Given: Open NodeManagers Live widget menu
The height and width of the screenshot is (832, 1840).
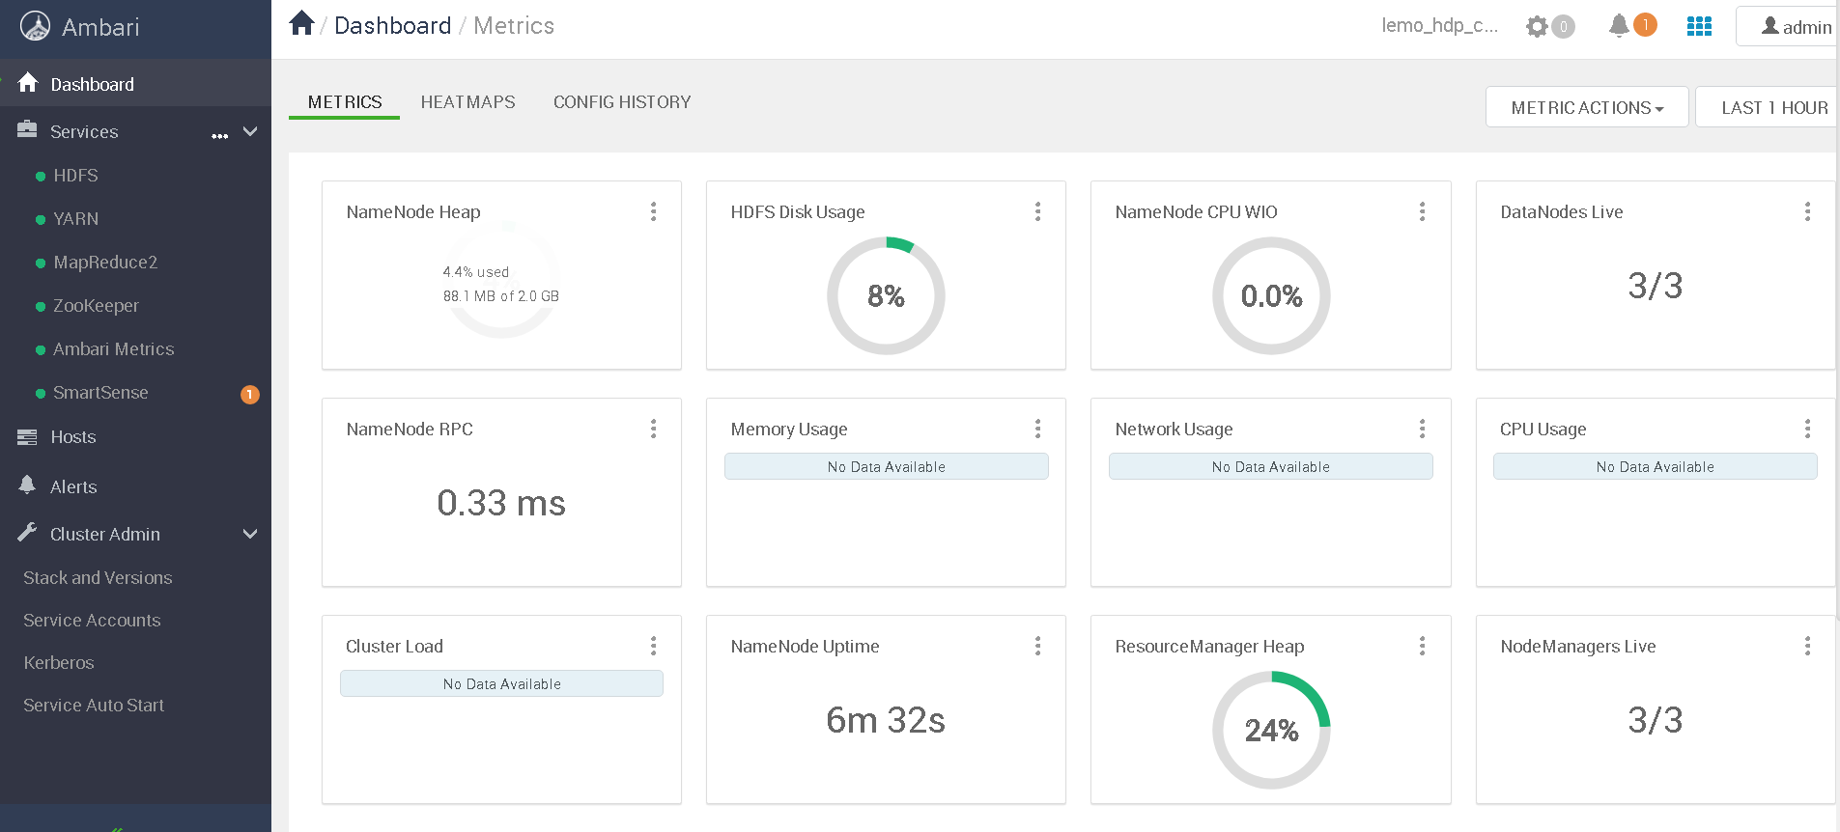Looking at the screenshot, I should (1807, 646).
